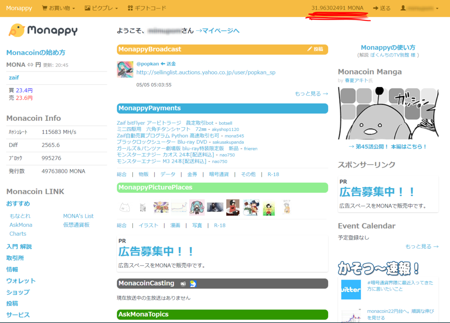
Task: Expand the 取引所 link section
Action: 15,258
